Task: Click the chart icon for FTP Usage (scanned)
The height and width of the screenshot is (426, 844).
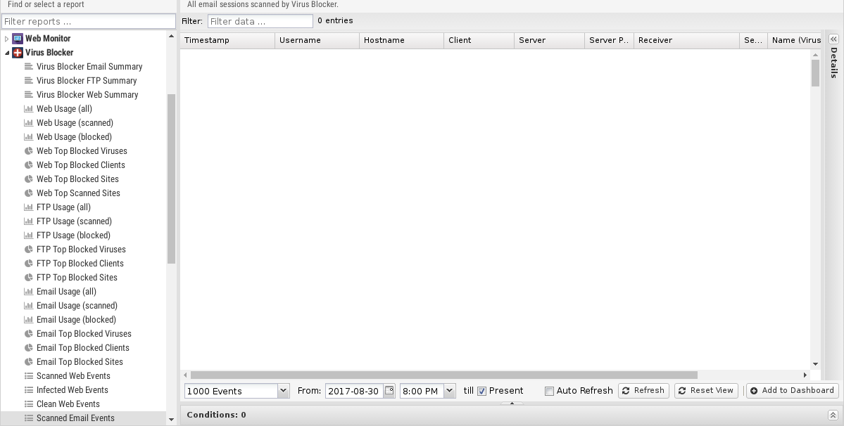Action: click(29, 221)
